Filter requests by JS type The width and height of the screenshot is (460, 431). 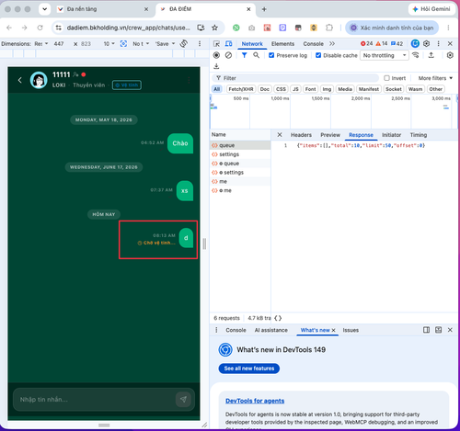(x=295, y=89)
